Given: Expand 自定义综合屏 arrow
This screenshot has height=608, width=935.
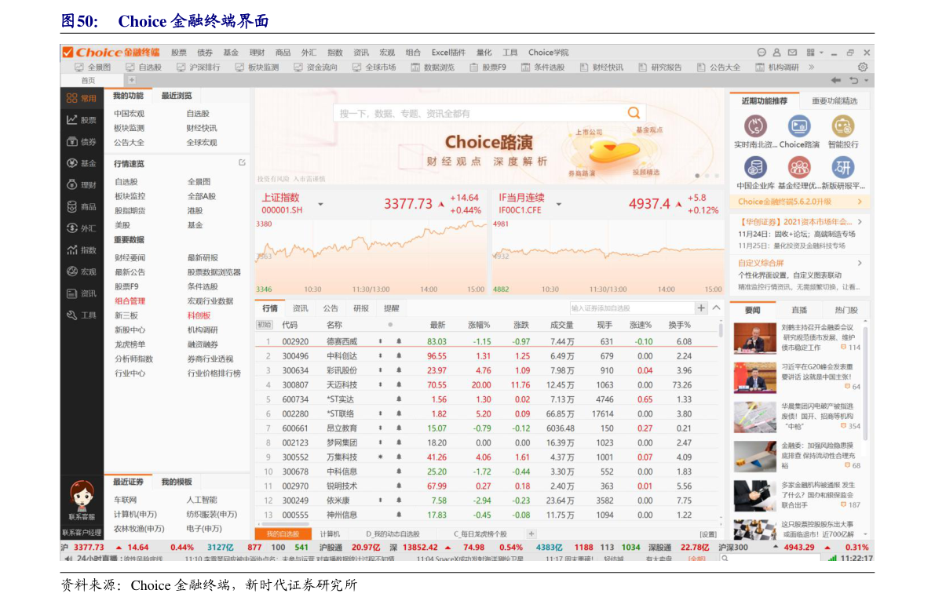Looking at the screenshot, I should click(860, 263).
